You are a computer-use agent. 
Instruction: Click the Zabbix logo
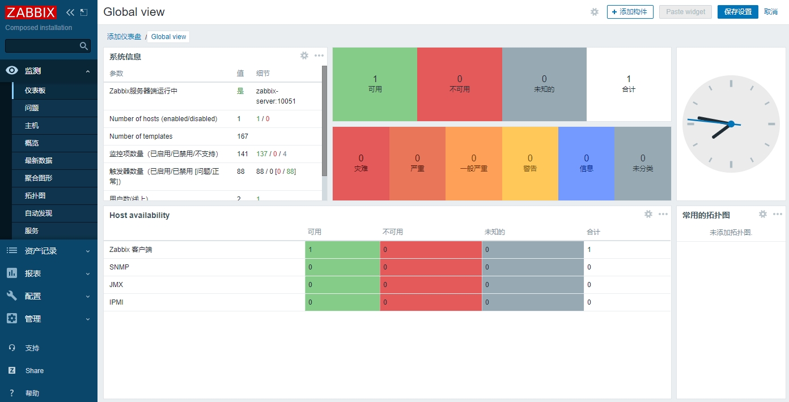pos(31,12)
